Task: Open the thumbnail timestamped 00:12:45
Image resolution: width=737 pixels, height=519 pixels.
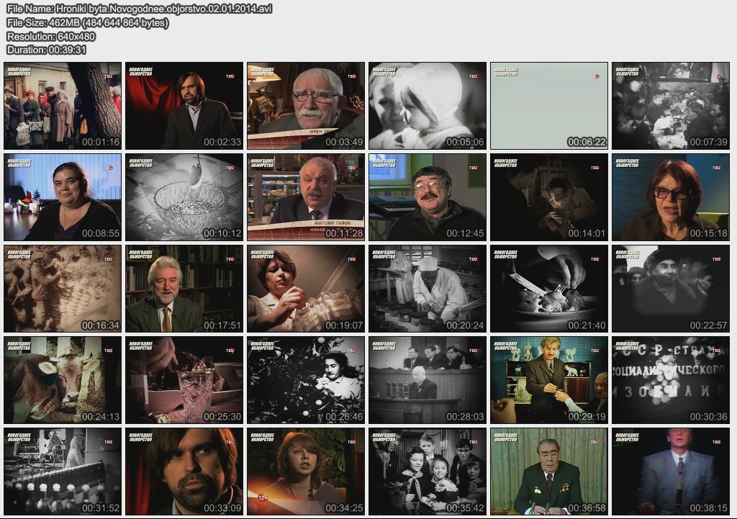Action: coord(428,197)
